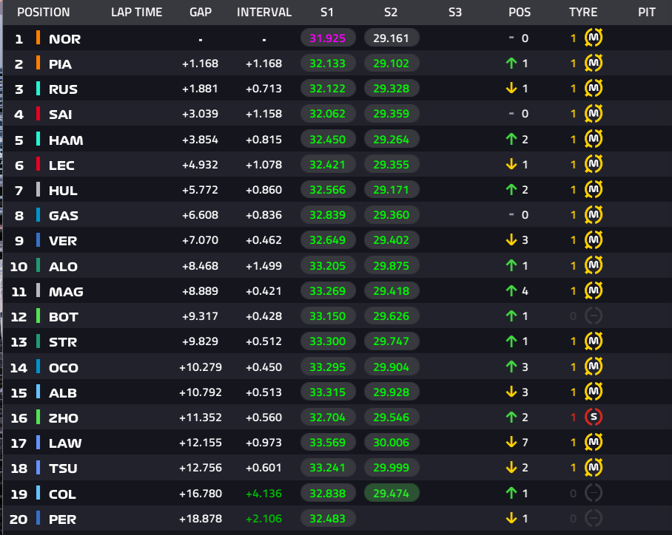This screenshot has width=672, height=535.
Task: Click the LAP TIME column header
Action: [137, 12]
